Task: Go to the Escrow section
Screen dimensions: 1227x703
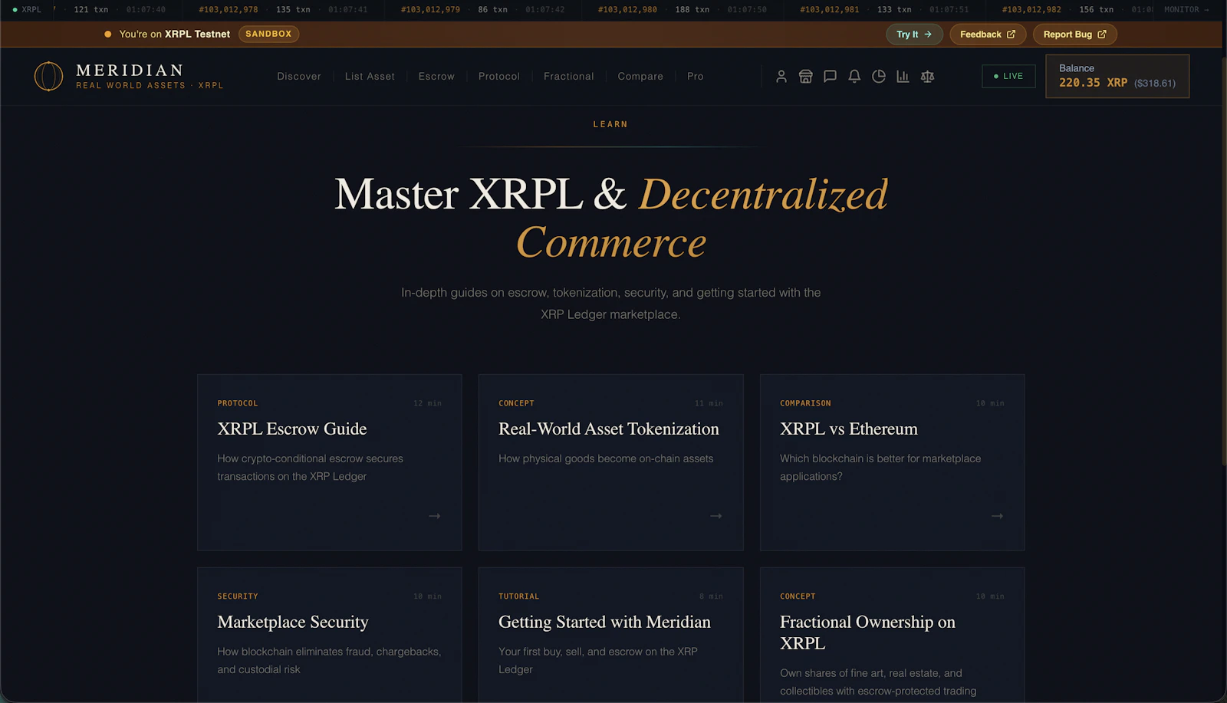Action: pyautogui.click(x=436, y=77)
